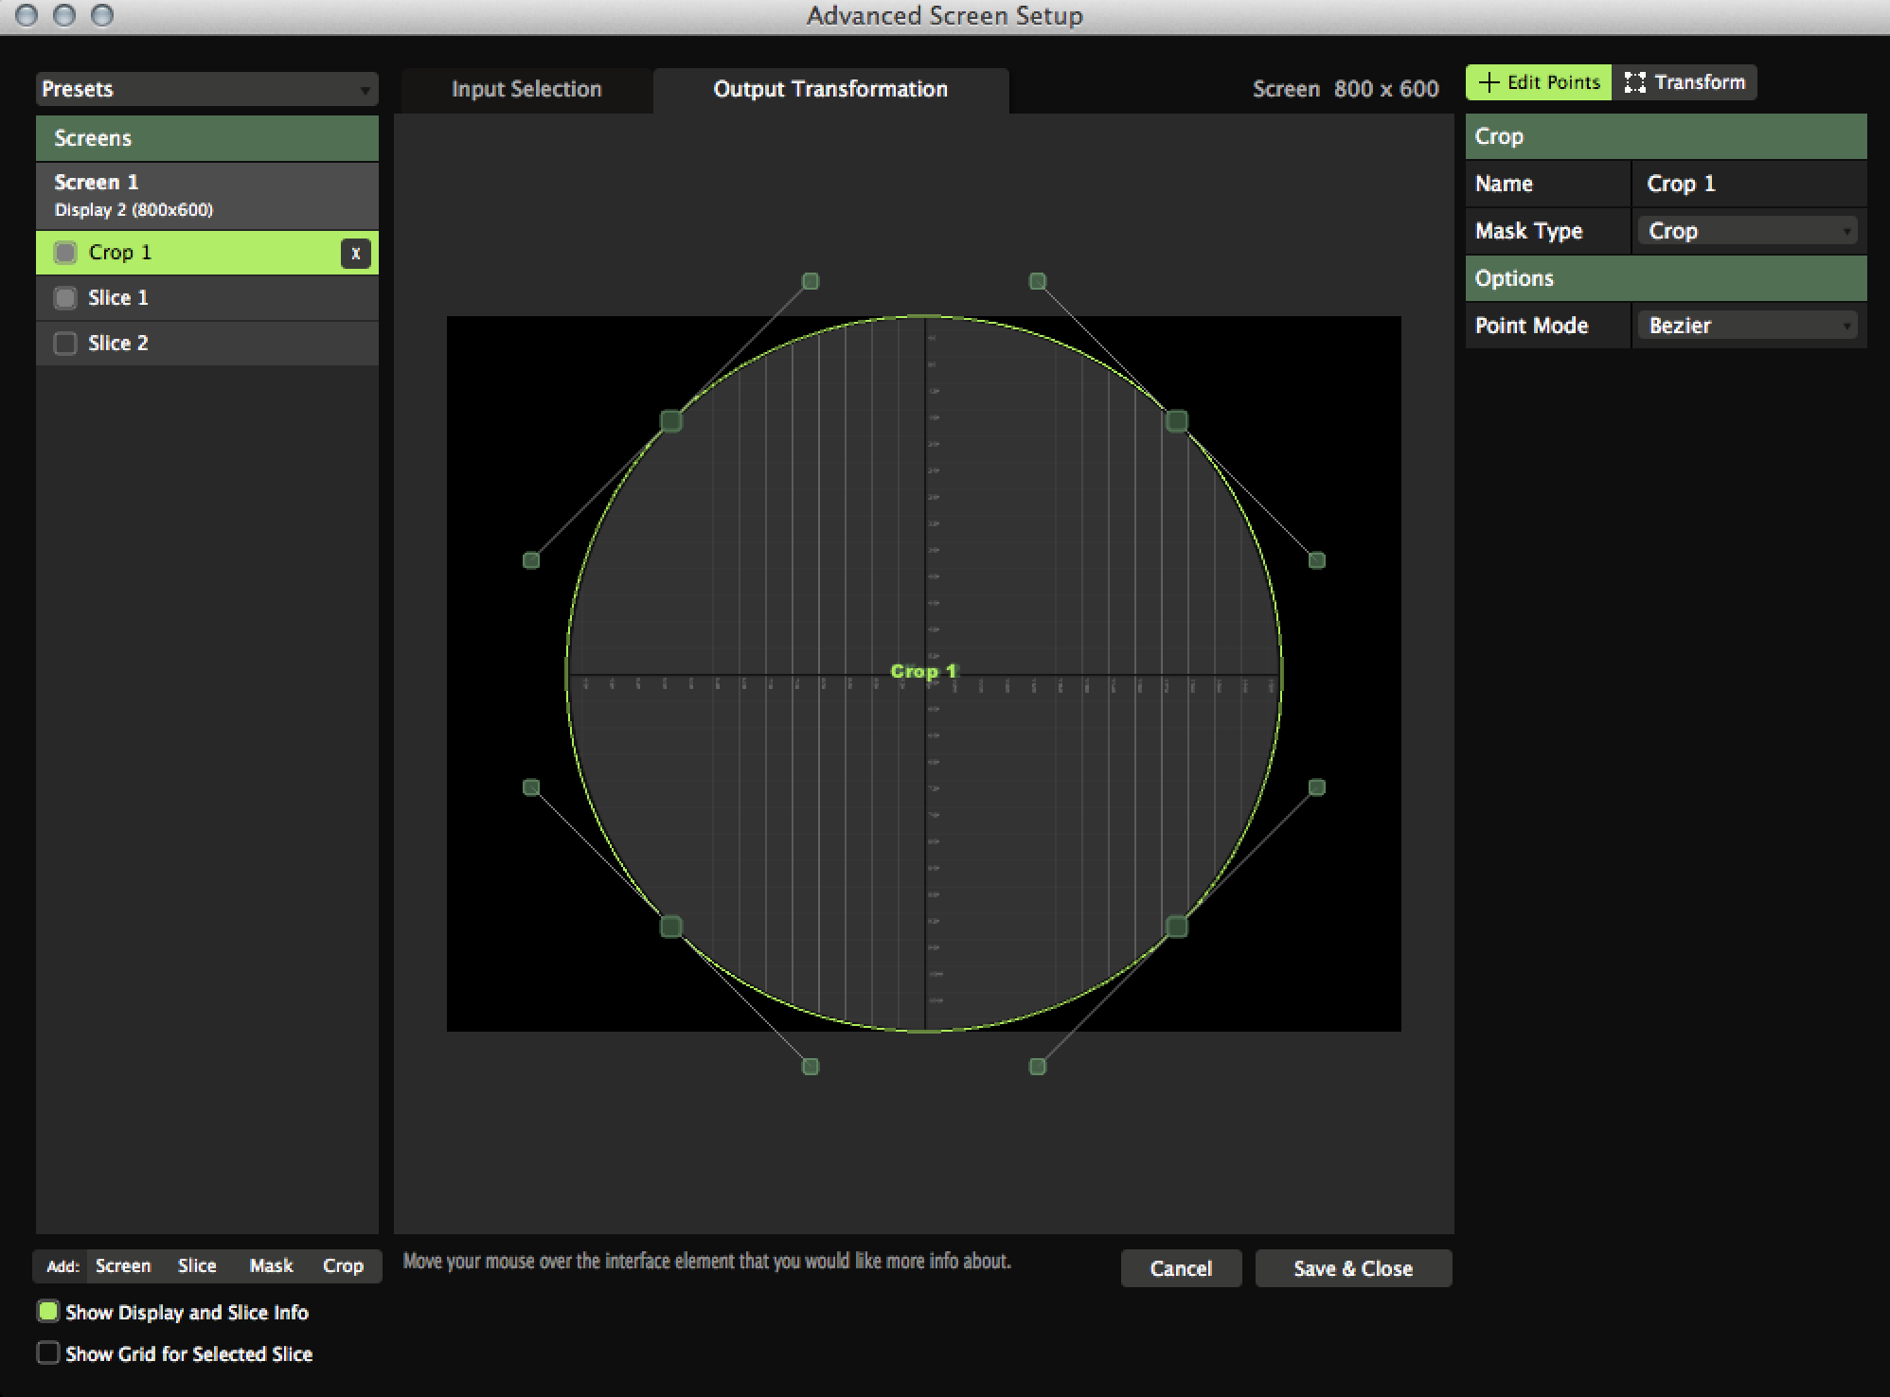Enable the Slice 2 checkbox
The image size is (1890, 1397).
[65, 344]
